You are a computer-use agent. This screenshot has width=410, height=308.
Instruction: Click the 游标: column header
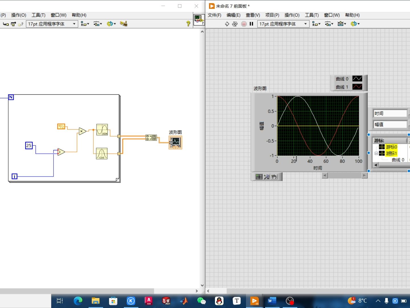coord(390,141)
